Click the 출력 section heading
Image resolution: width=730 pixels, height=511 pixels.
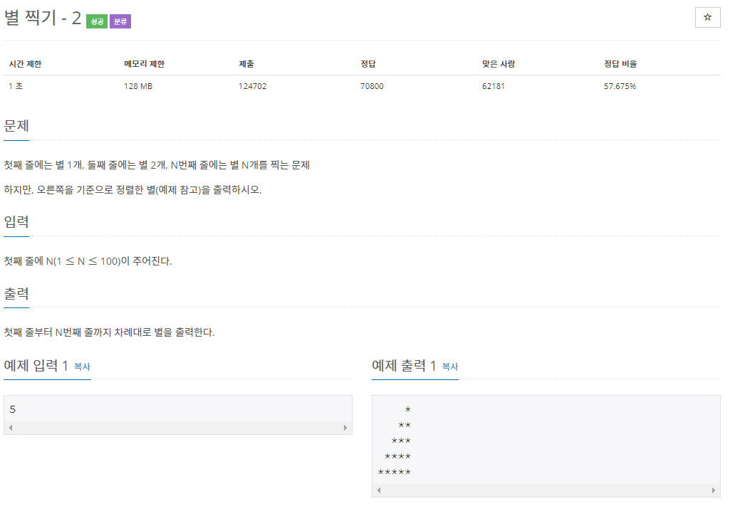click(x=16, y=293)
